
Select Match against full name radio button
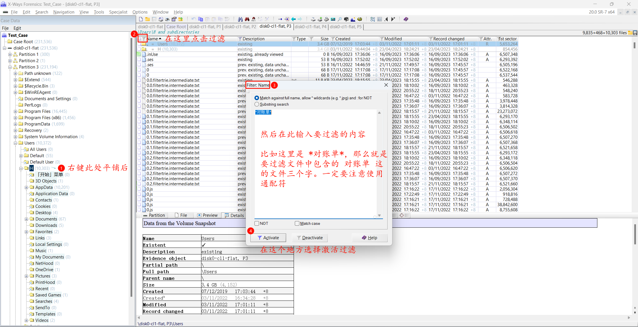256,98
